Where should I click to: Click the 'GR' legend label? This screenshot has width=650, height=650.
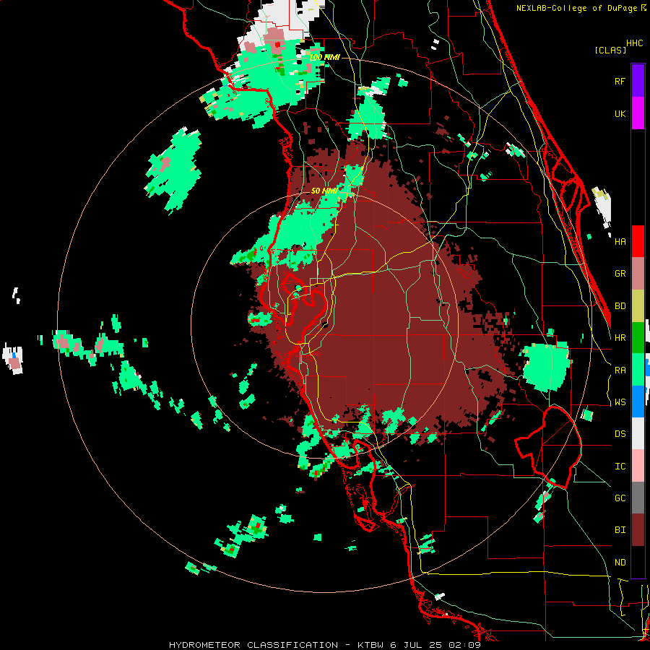click(x=620, y=274)
